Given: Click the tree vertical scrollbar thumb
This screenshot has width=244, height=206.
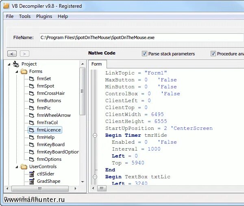Looking at the screenshot, I should click(x=83, y=91).
